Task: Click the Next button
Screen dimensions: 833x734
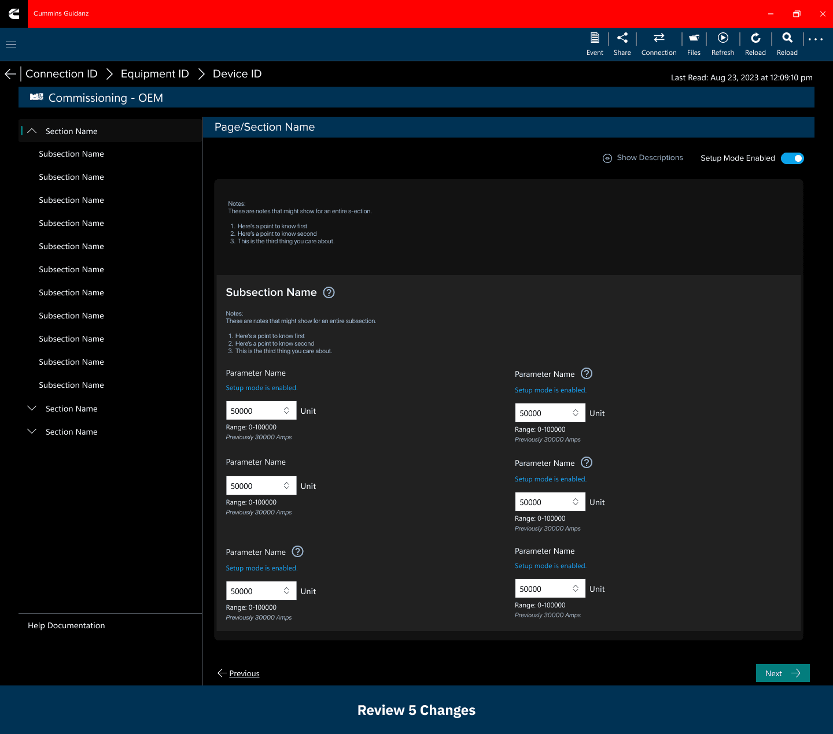Action: pos(783,673)
